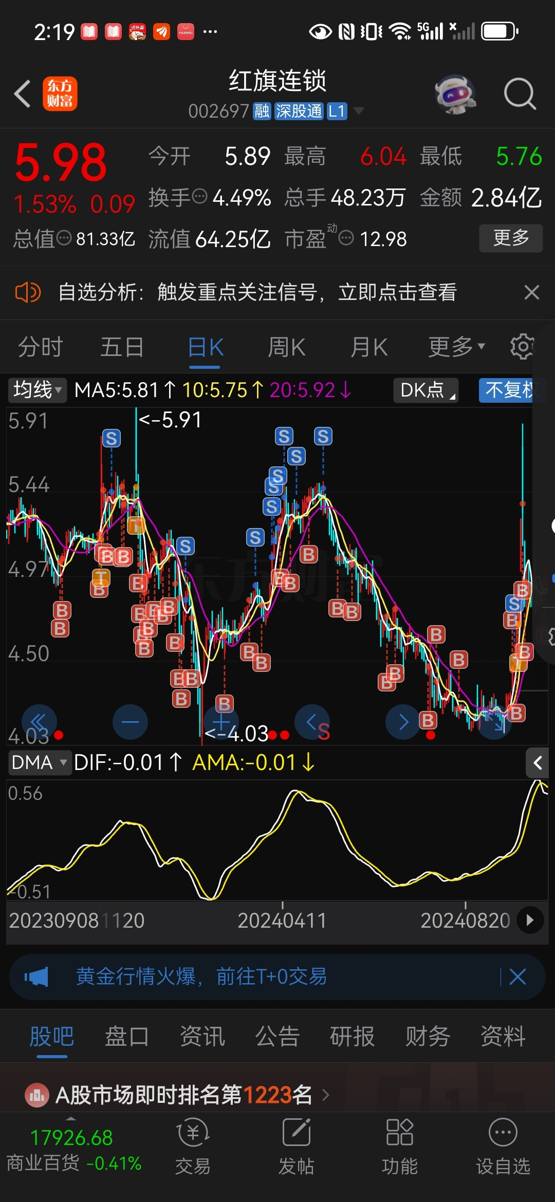
Task: Switch to 周K chart tab
Action: [287, 347]
